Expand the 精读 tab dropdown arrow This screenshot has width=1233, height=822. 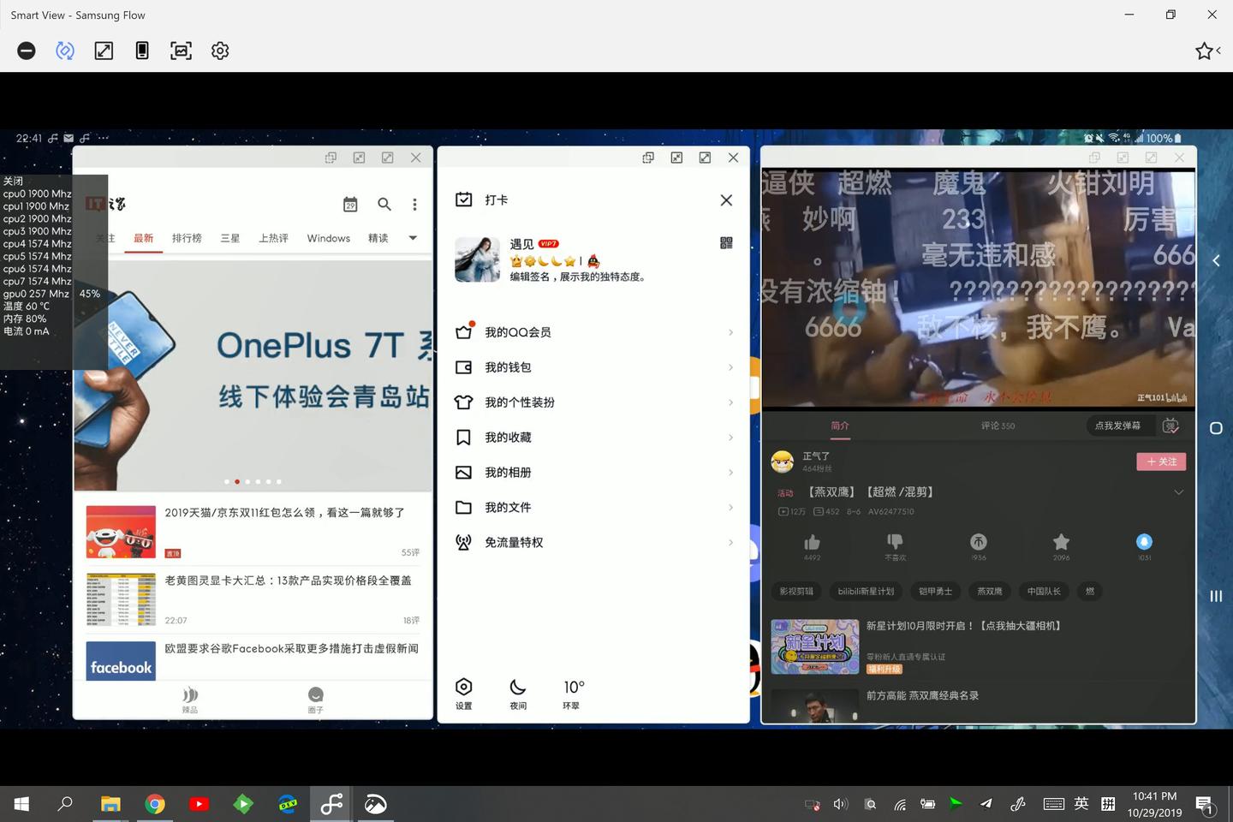[412, 238]
